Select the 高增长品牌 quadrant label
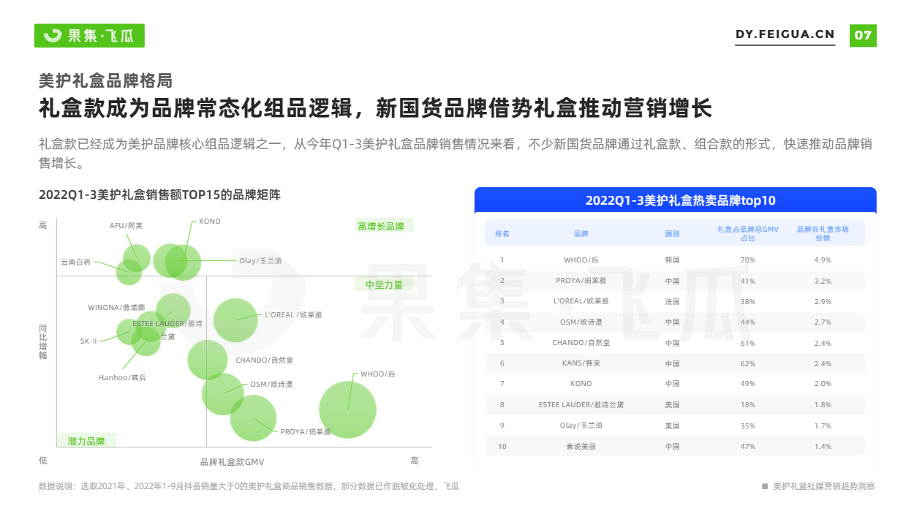This screenshot has width=914, height=514. pos(382,226)
